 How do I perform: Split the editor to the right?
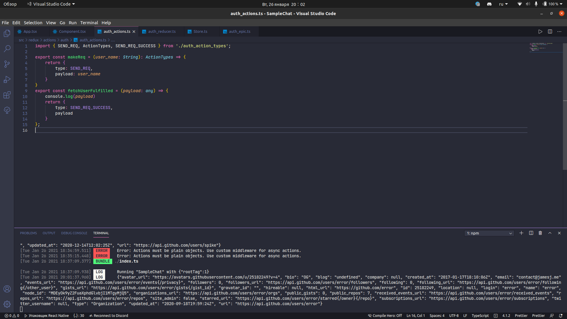550,32
